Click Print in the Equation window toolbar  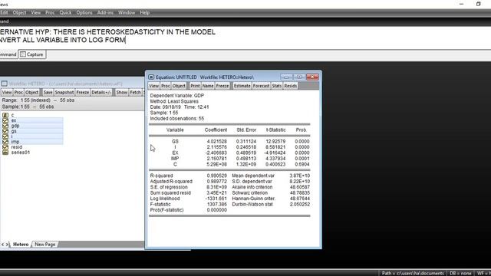tap(195, 86)
